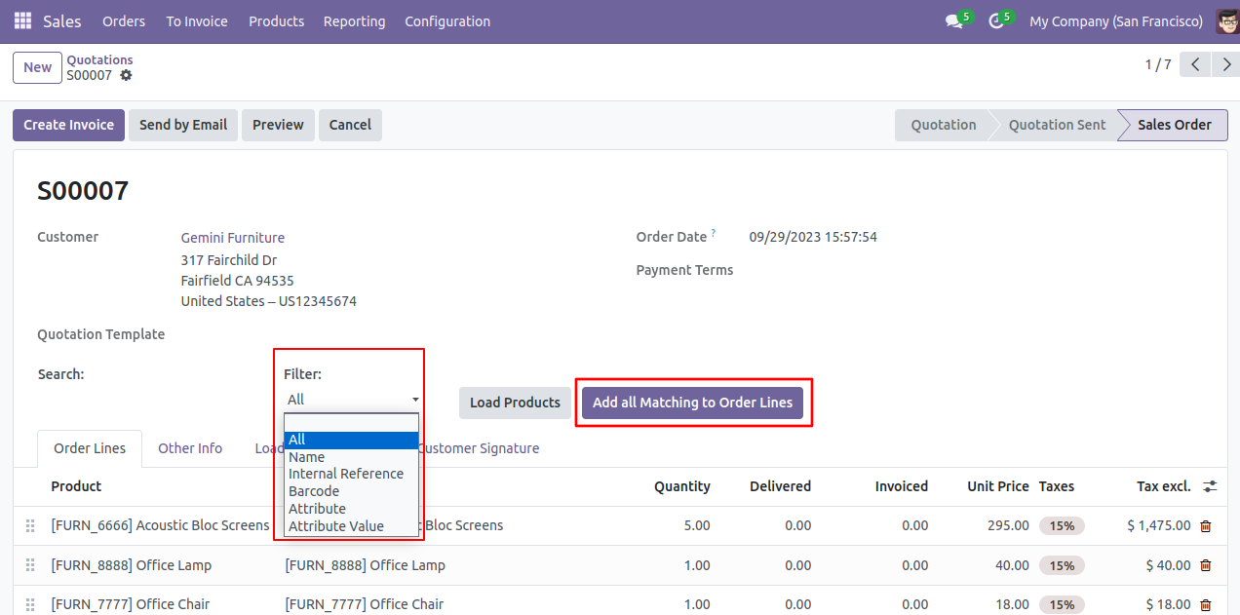Open the Orders menu

124,21
